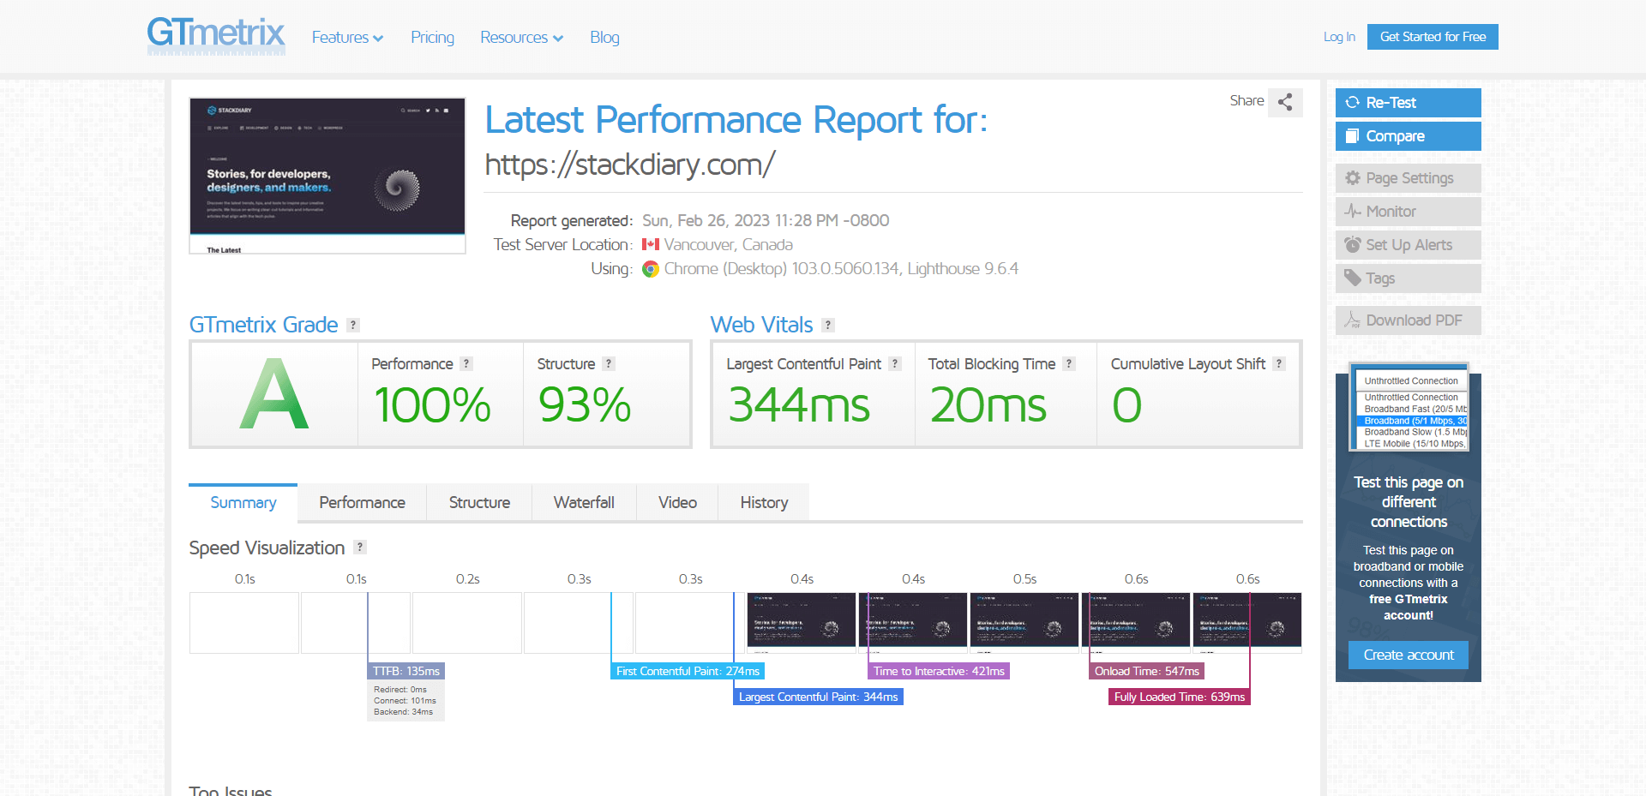Switch to the Waterfall tab
Screen dimensions: 1646x796
584,503
